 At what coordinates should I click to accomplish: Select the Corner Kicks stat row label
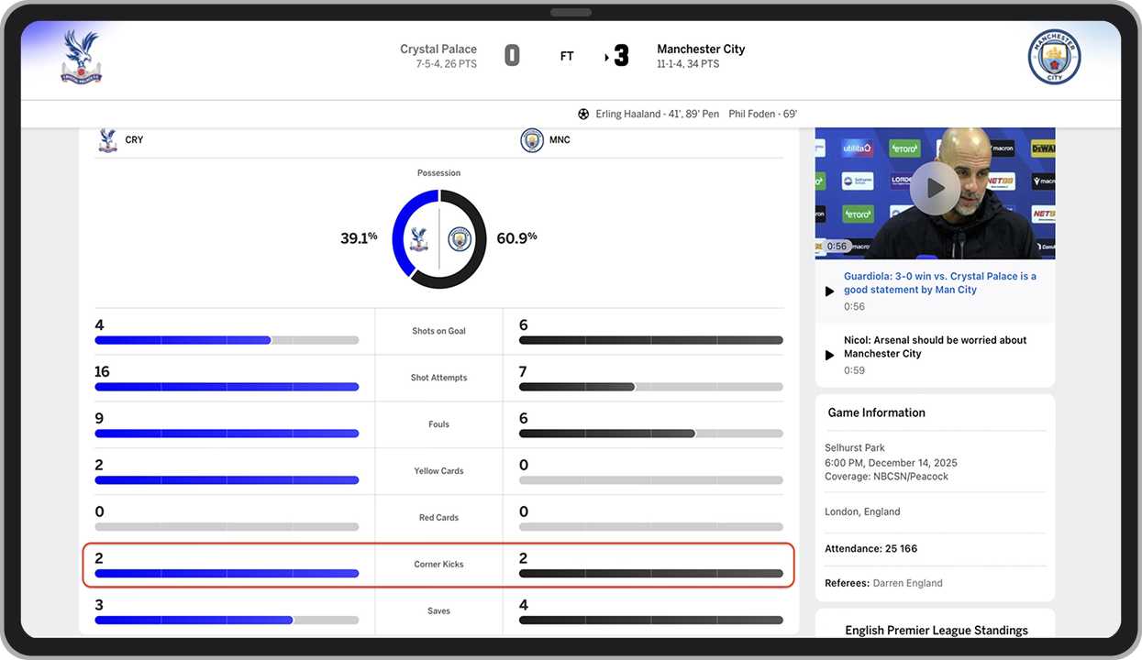(438, 565)
